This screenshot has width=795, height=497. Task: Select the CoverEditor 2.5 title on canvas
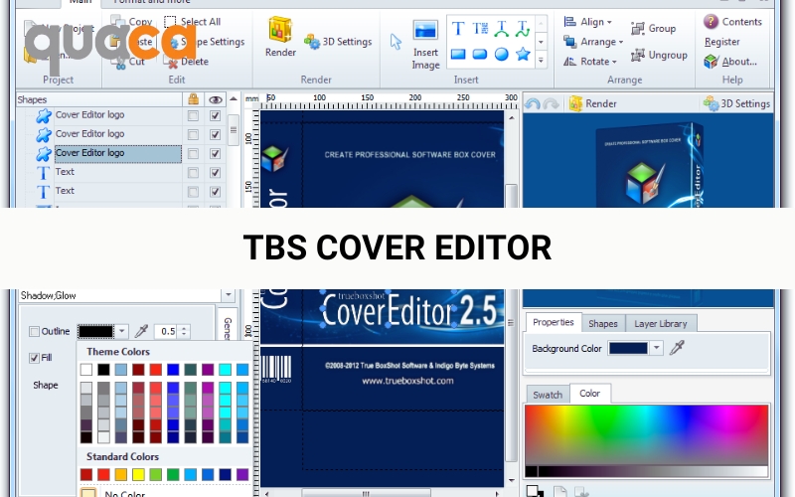click(408, 310)
